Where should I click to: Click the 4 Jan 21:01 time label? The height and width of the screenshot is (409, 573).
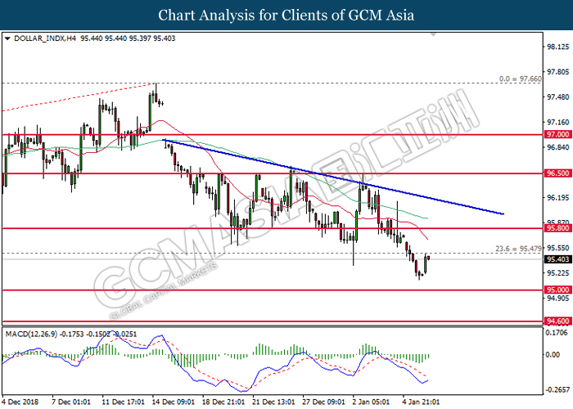421,402
